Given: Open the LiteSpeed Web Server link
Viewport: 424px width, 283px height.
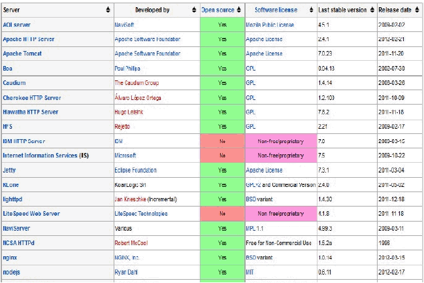Looking at the screenshot, I should (x=31, y=214).
